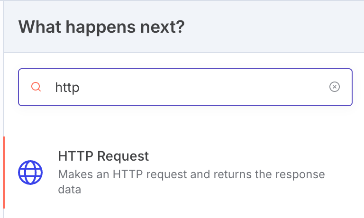Screen dimensions: 364x218
Task: Click the orange search lens icon
Action: [36, 87]
